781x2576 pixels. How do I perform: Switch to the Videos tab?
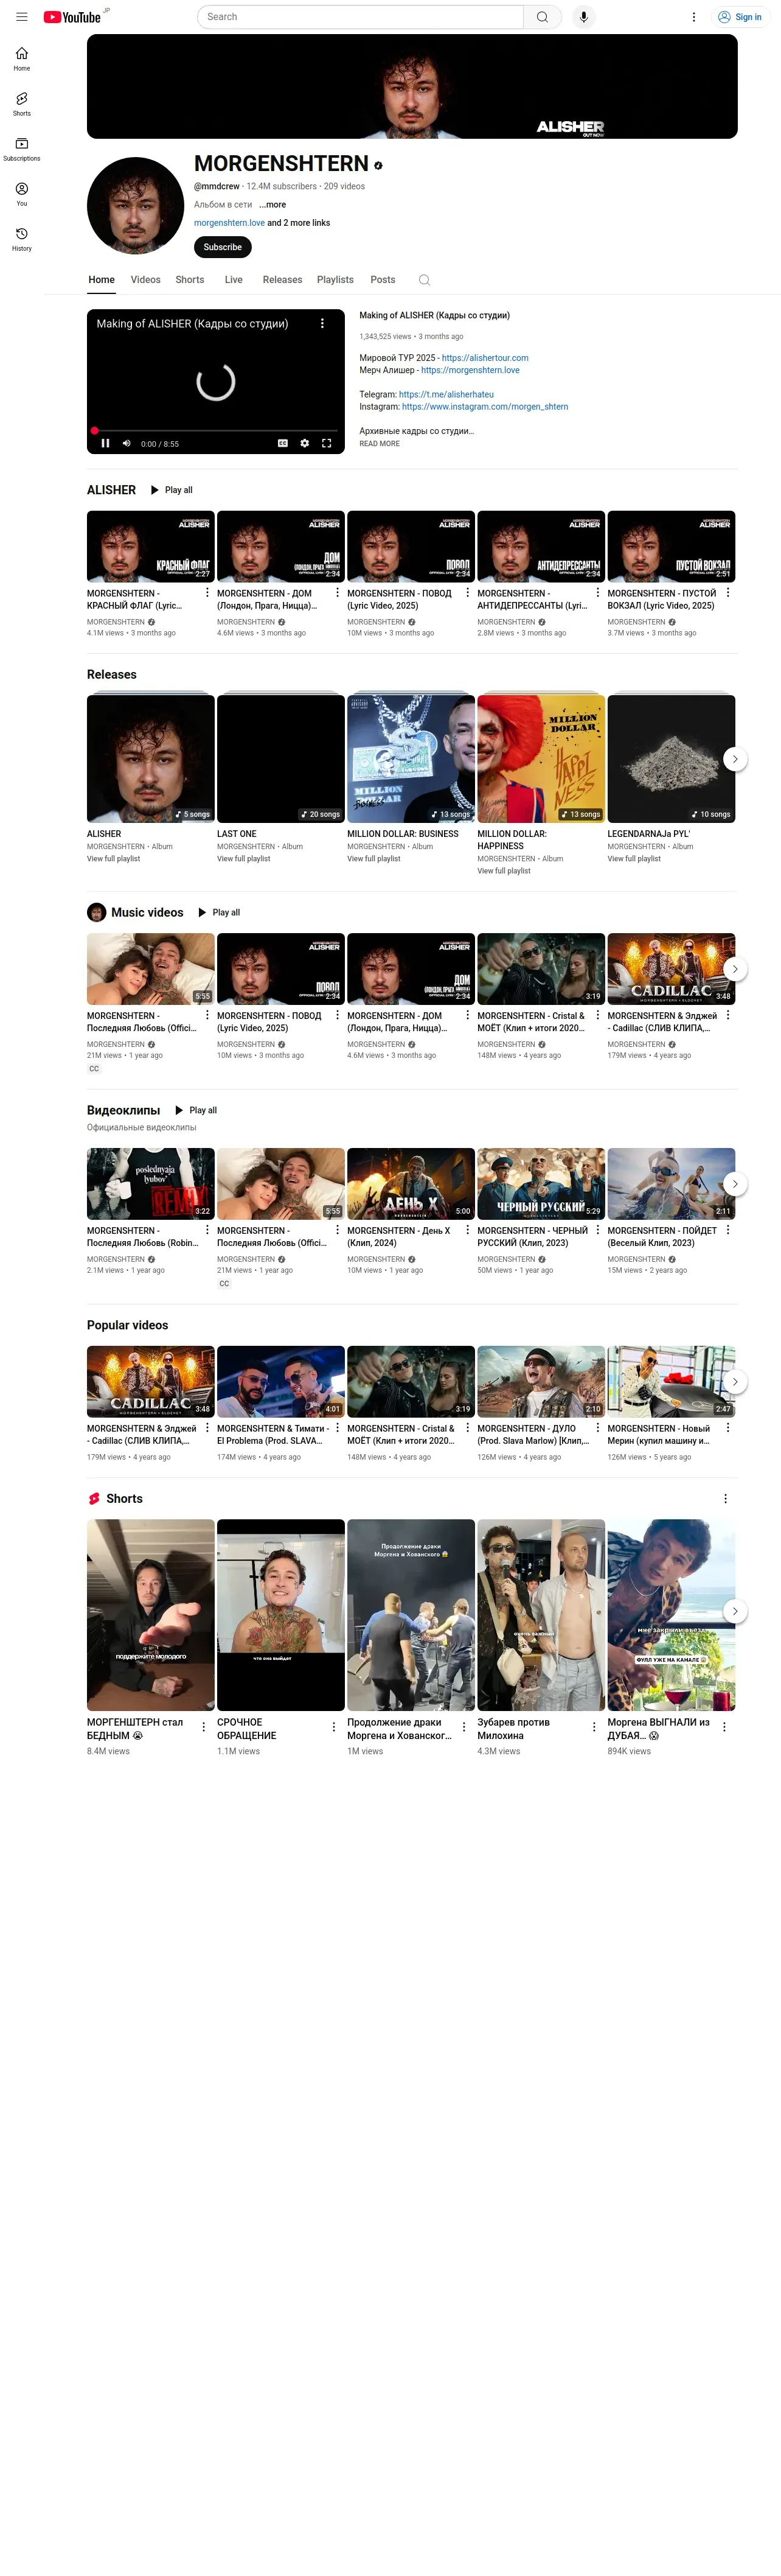pyautogui.click(x=146, y=280)
